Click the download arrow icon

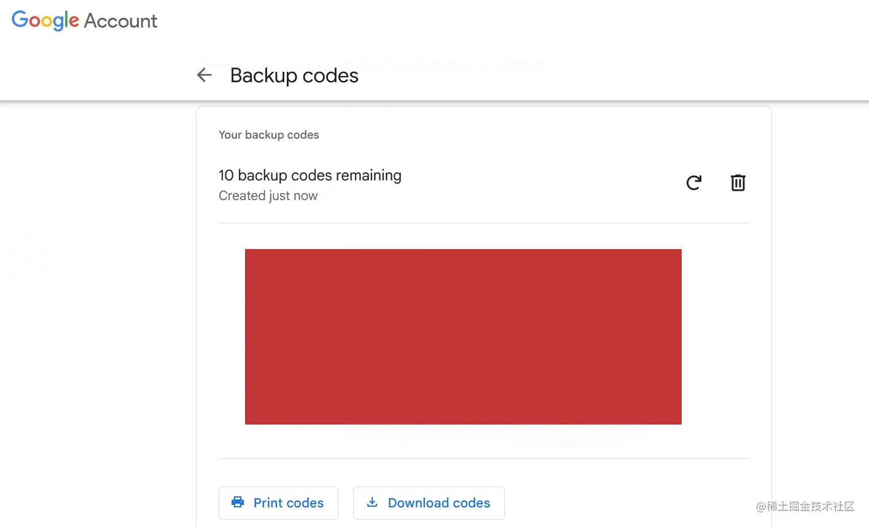(372, 502)
